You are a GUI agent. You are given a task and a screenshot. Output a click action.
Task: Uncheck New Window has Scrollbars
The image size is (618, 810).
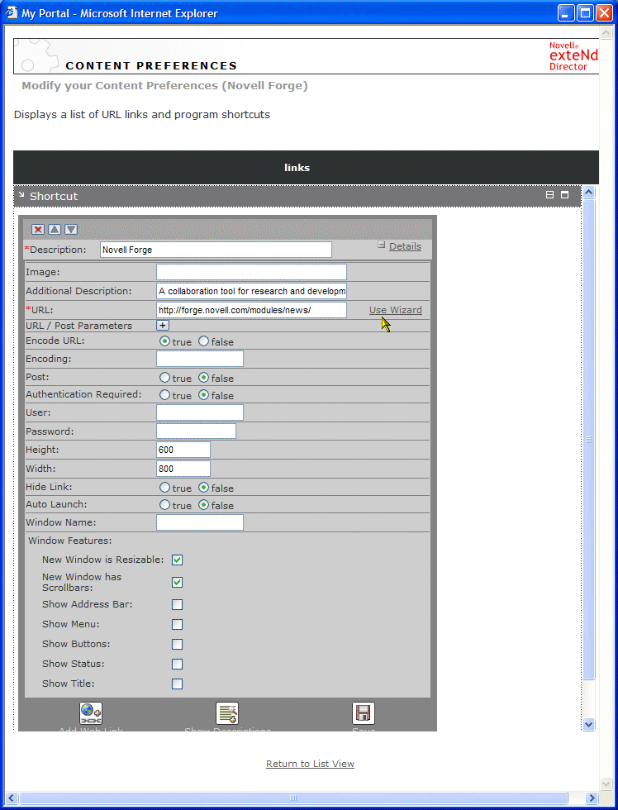[177, 582]
